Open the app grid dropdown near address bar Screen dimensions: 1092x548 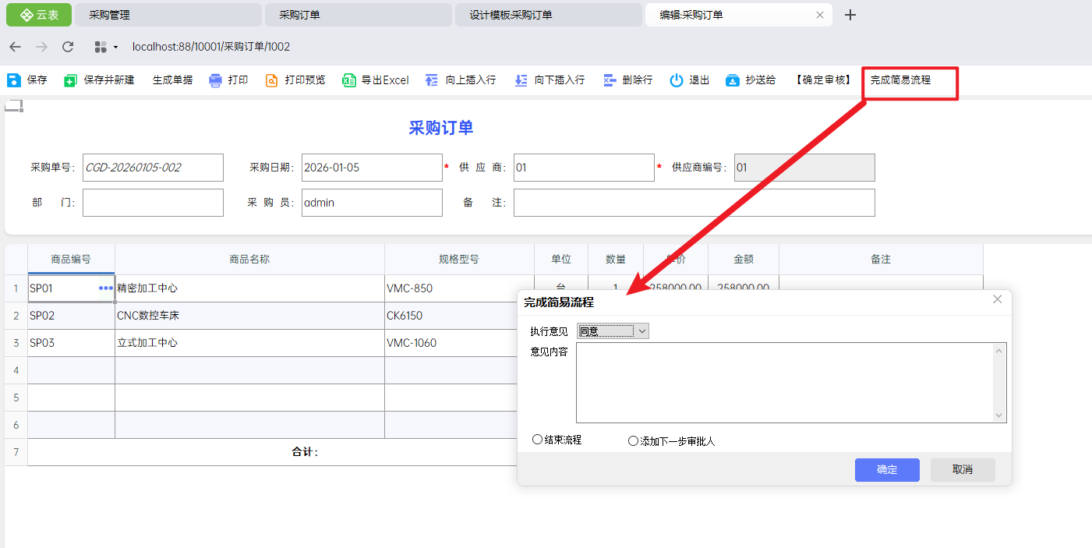104,47
